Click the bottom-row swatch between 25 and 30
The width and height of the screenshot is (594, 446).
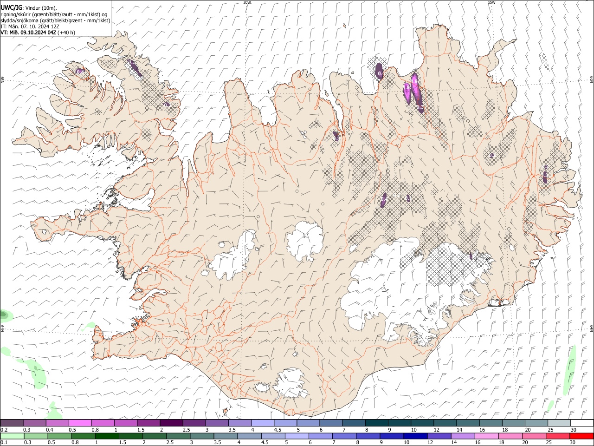[558, 436]
